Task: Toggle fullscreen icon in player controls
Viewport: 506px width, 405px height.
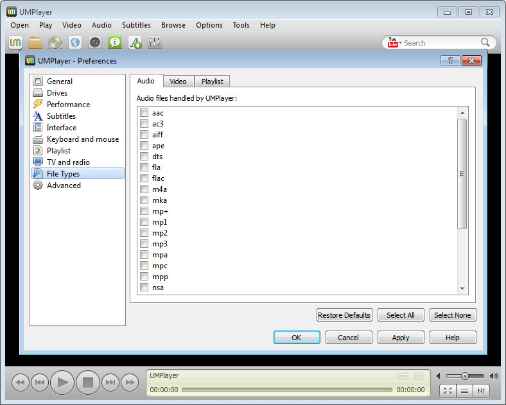Action: (x=448, y=391)
